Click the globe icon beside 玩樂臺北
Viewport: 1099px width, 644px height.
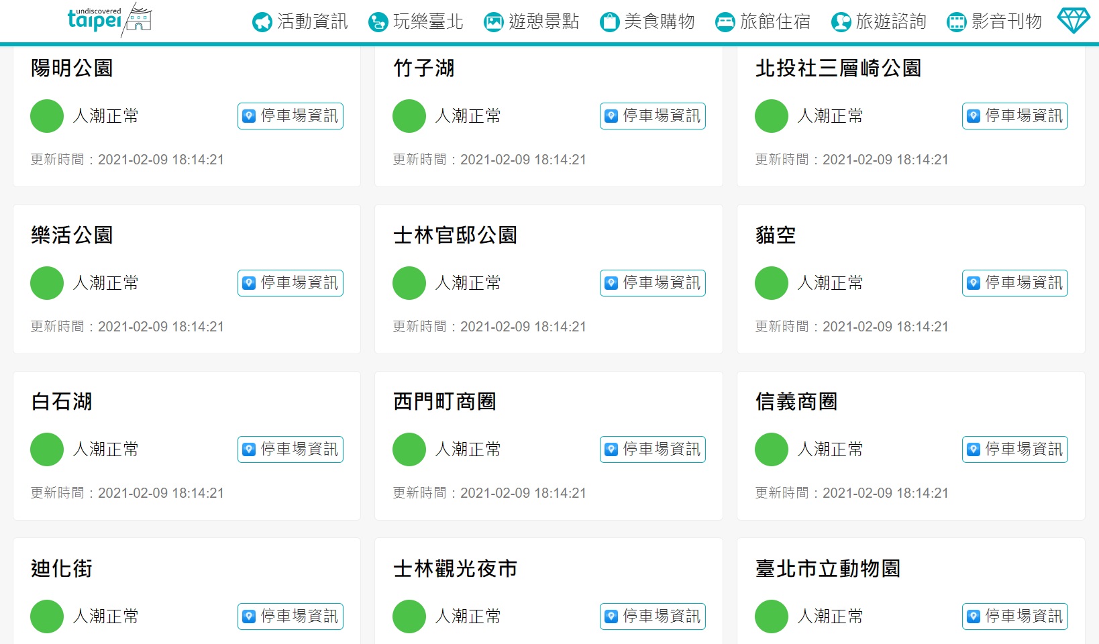point(378,22)
